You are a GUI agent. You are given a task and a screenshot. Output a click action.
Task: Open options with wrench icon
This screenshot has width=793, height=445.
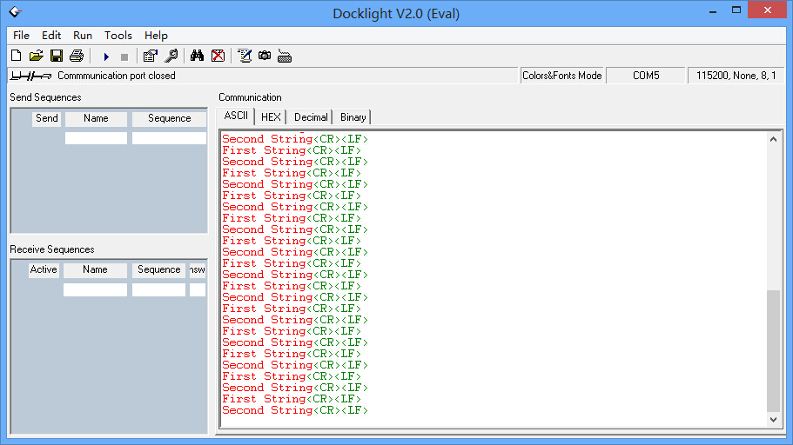(171, 56)
